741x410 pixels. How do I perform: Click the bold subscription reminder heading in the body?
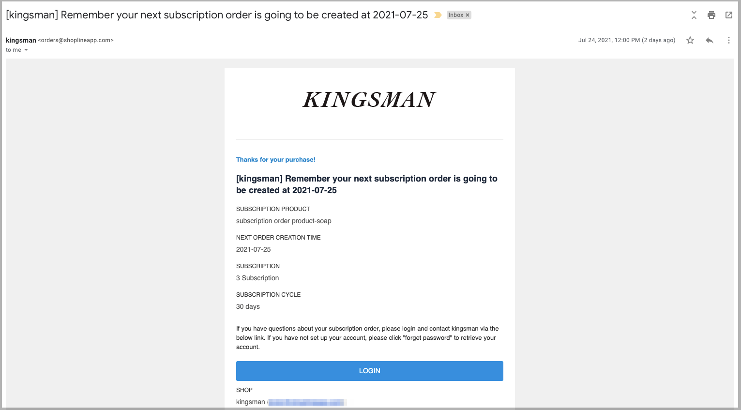(367, 184)
